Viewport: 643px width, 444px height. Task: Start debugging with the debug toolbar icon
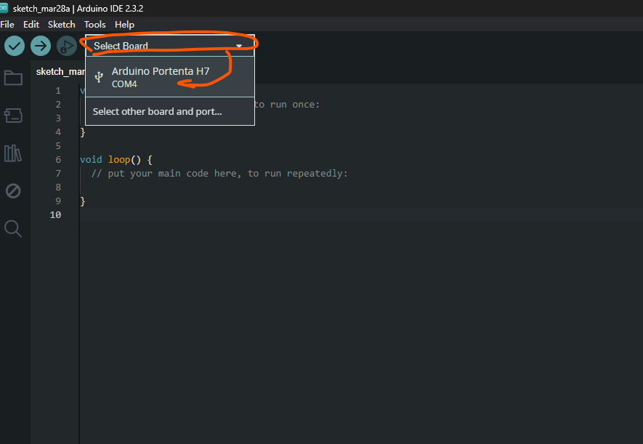(66, 46)
